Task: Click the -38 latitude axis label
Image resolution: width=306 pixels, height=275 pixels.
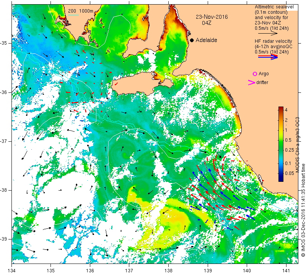Action: tap(4, 190)
